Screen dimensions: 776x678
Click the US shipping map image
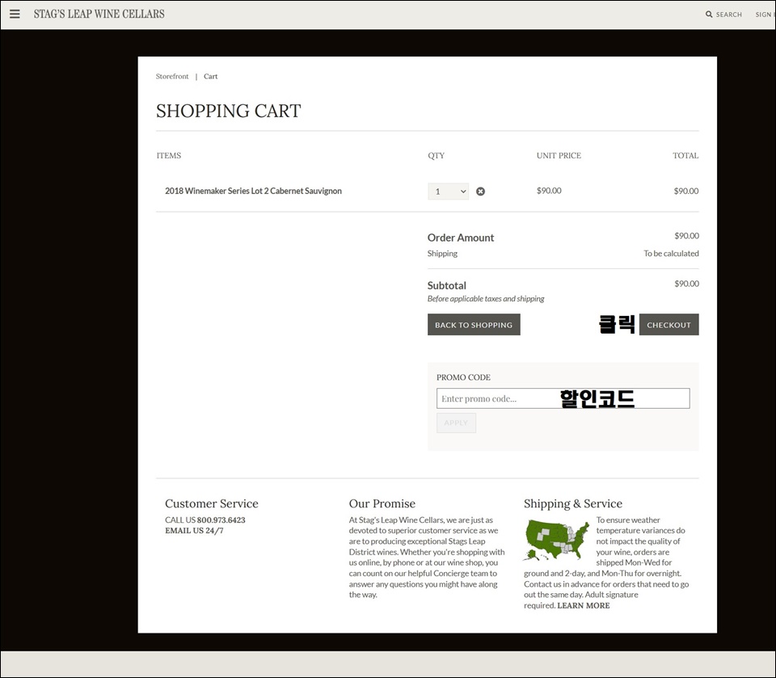click(x=557, y=540)
